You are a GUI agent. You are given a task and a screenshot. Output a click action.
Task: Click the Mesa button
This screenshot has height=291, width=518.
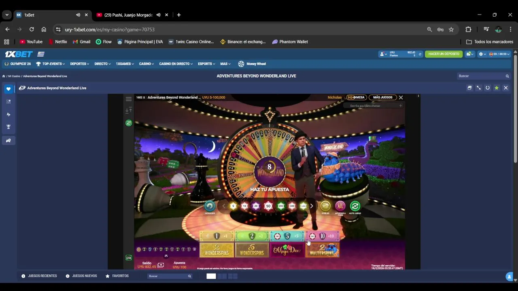point(357,97)
